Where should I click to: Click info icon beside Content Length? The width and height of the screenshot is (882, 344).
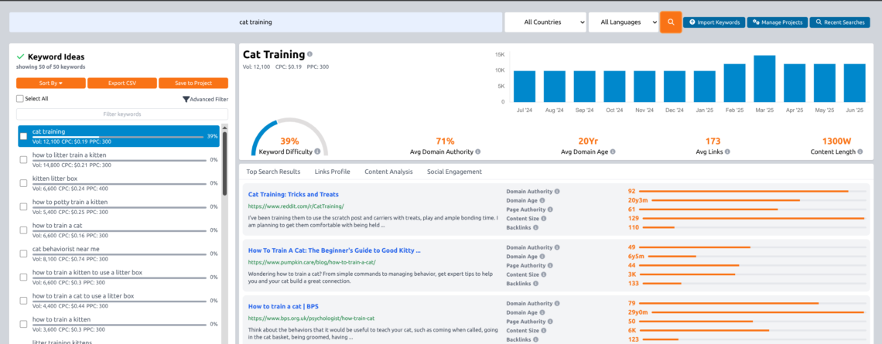point(860,152)
